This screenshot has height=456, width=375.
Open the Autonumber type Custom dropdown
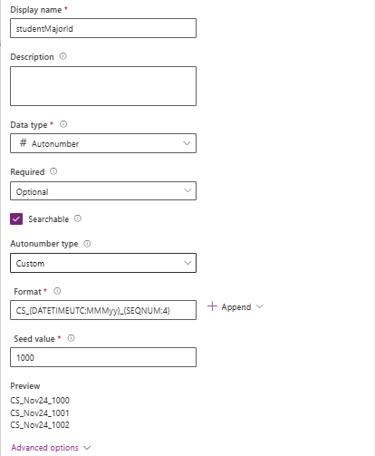click(x=103, y=263)
